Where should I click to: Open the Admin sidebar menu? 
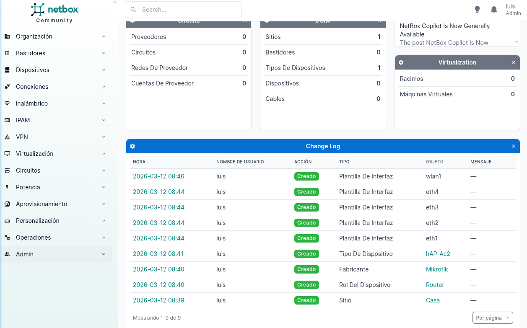[25, 254]
